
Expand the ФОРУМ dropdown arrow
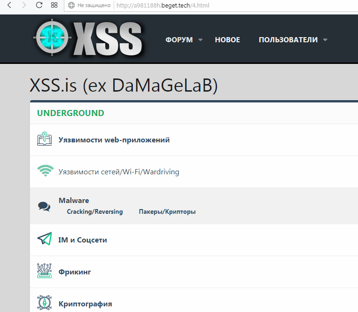(201, 40)
